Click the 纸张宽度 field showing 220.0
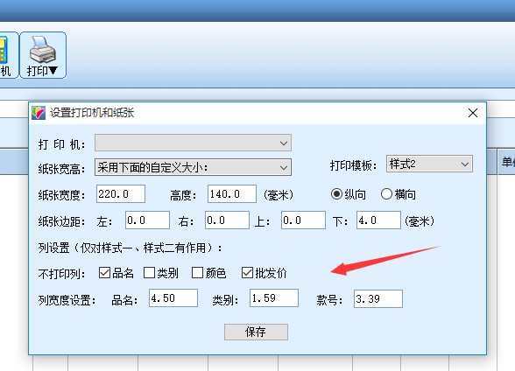This screenshot has height=371, width=515. [121, 193]
